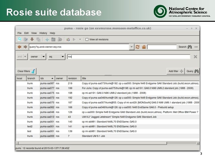Click the Search binoculars button
The height and width of the screenshot is (161, 215).
point(185,47)
